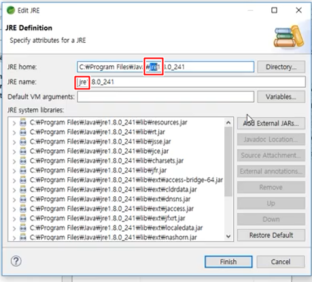Click the jar icon beside jfr.jar

point(23,170)
